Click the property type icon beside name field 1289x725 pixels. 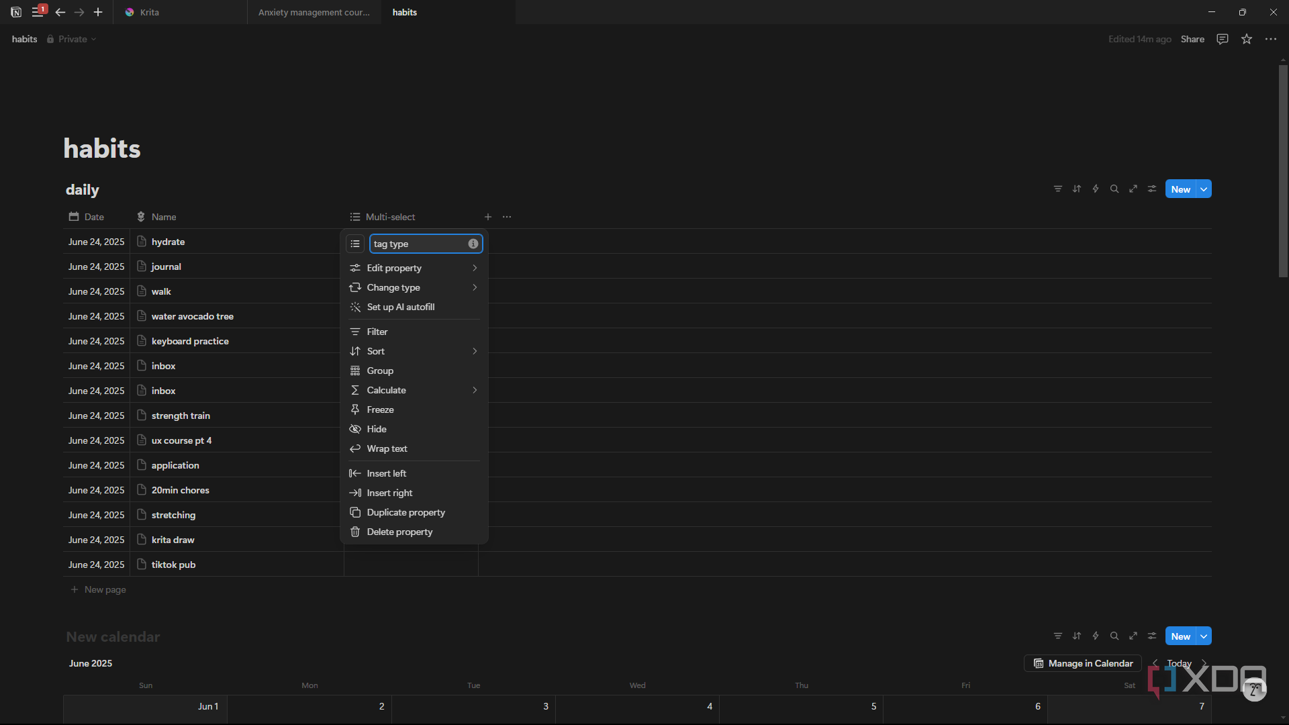(x=355, y=244)
